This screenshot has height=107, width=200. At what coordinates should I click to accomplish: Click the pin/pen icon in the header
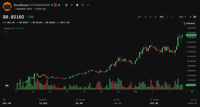click(x=72, y=5)
